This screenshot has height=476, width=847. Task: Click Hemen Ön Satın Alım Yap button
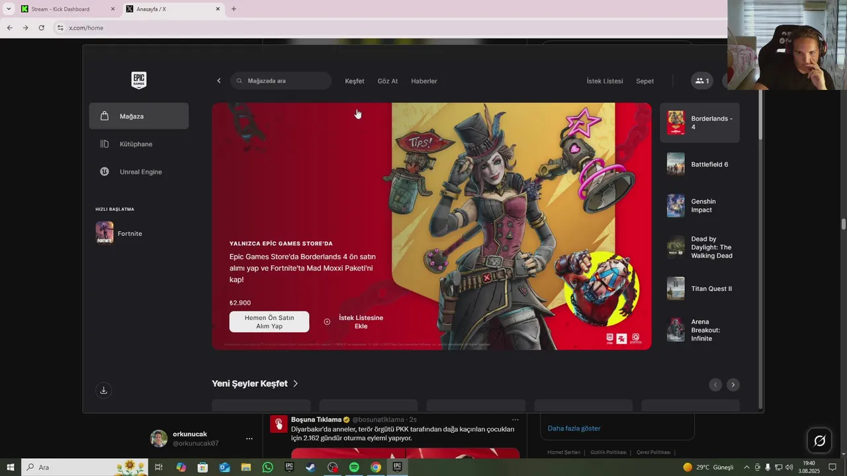point(269,322)
